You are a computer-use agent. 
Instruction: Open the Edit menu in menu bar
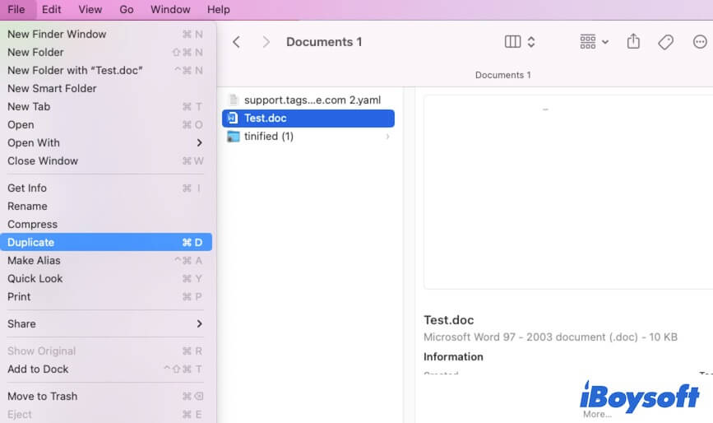point(51,10)
